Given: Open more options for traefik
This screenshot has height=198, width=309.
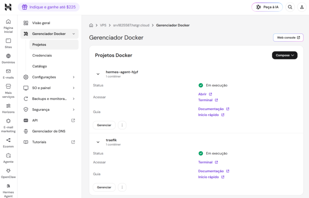Looking at the screenshot, I should [122, 187].
